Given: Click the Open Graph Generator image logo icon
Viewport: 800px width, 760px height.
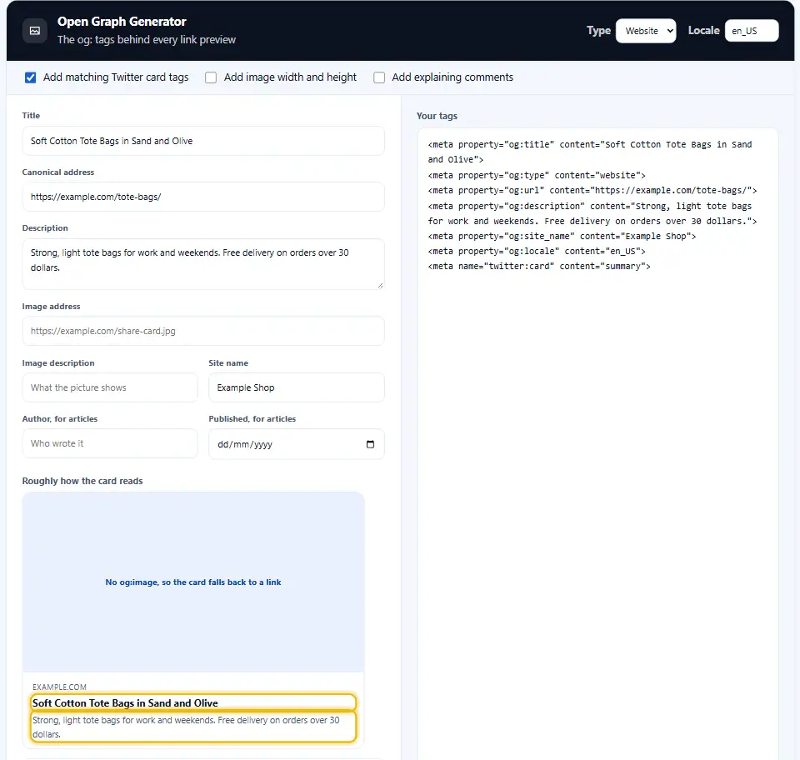Looking at the screenshot, I should 35,31.
